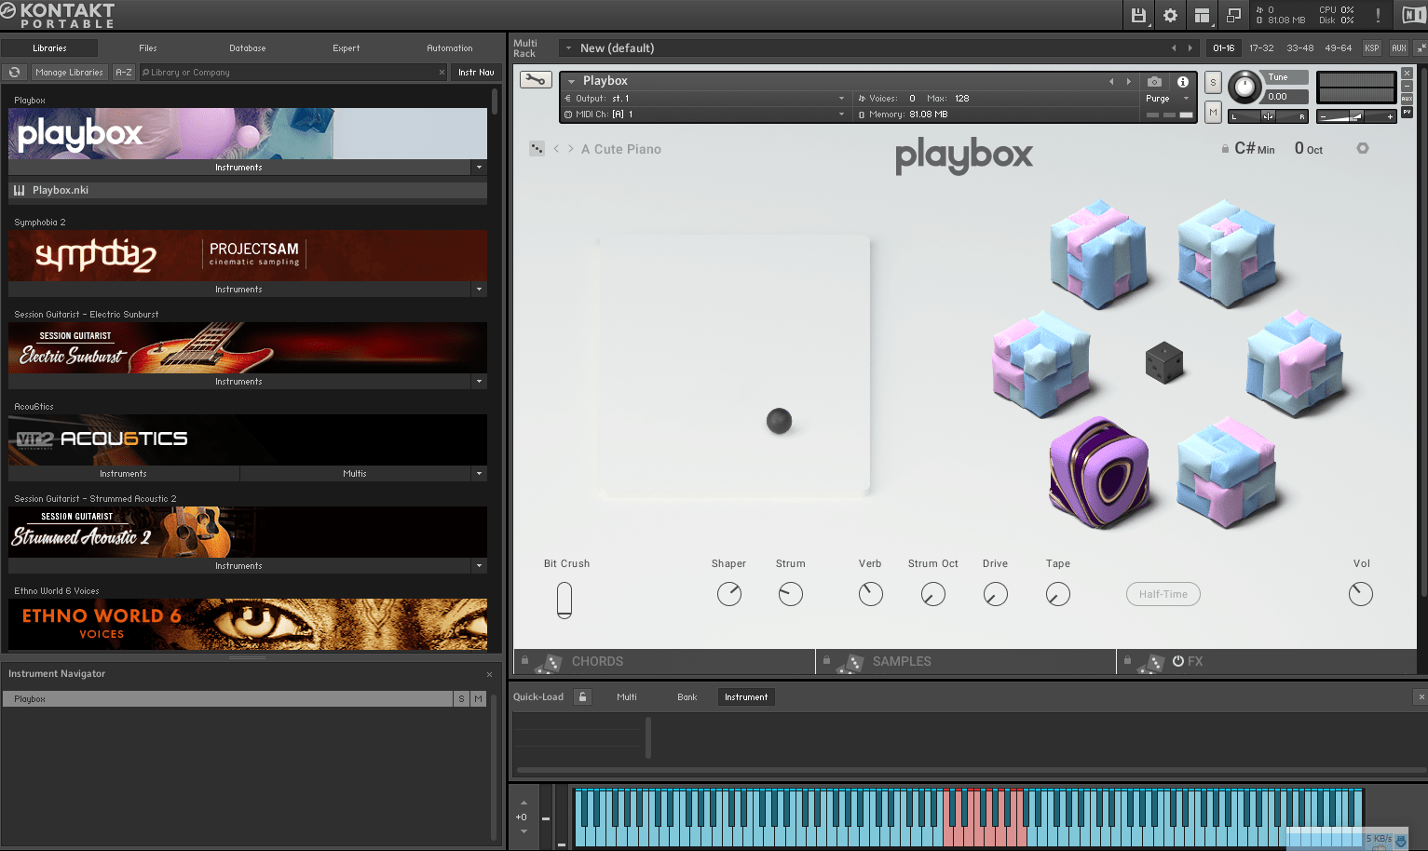
Task: Click the Native Instruments NI logo
Action: click(x=1413, y=15)
